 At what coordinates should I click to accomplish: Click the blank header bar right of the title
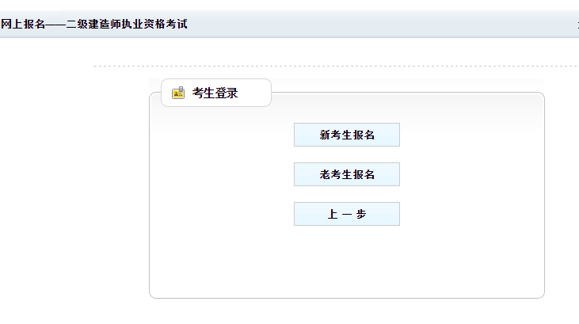380,25
